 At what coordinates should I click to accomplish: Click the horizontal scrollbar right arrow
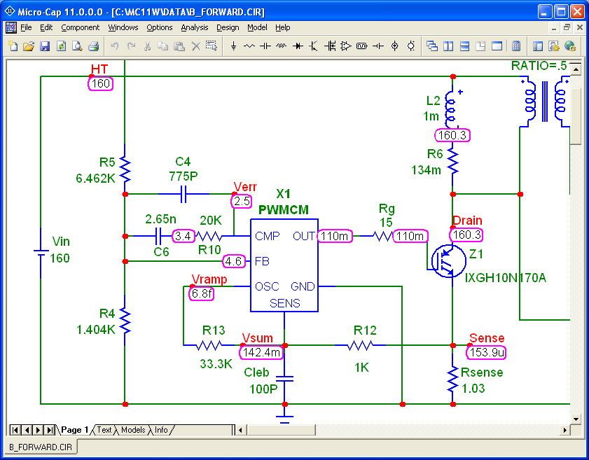click(x=566, y=429)
